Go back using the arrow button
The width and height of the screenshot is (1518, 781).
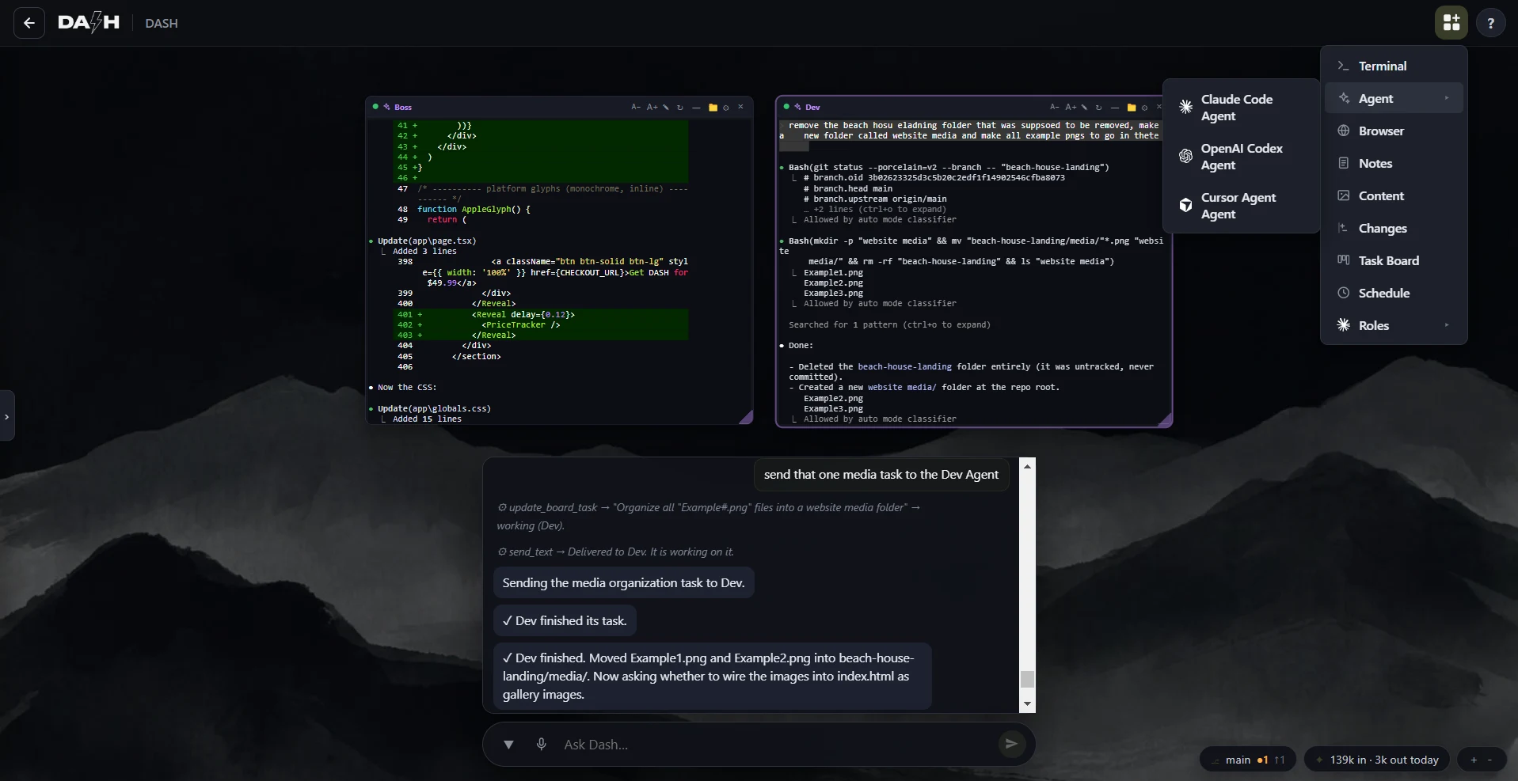29,23
